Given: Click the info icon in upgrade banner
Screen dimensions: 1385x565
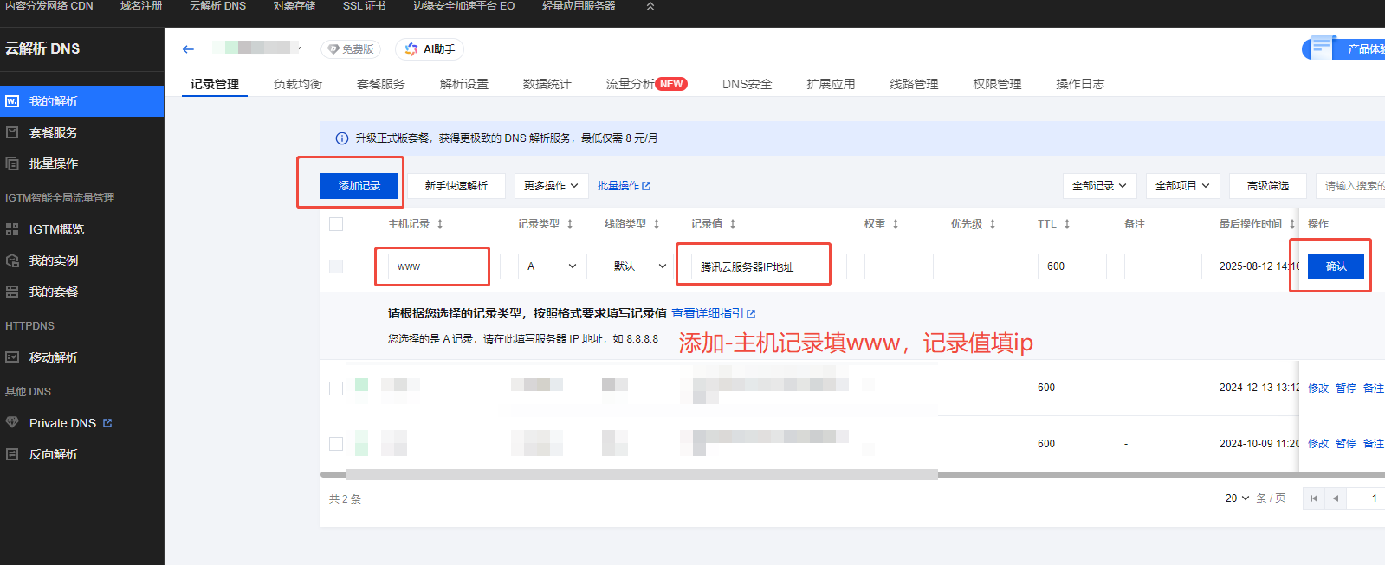Looking at the screenshot, I should 342,138.
